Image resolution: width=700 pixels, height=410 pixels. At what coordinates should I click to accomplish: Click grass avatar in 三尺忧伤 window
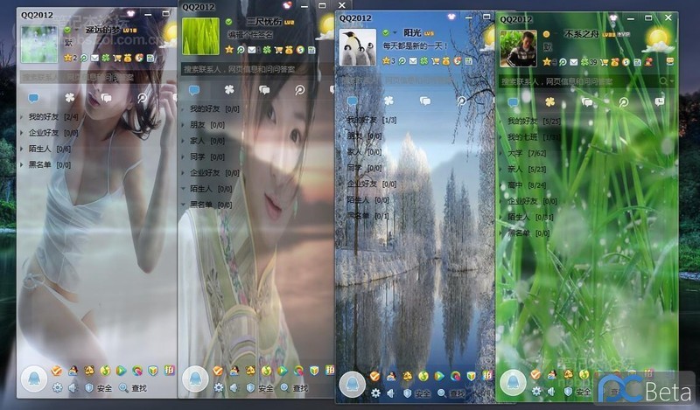tap(200, 36)
